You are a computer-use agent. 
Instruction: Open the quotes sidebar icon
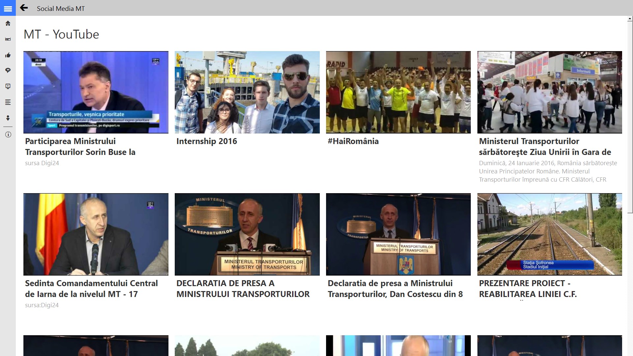tap(8, 71)
